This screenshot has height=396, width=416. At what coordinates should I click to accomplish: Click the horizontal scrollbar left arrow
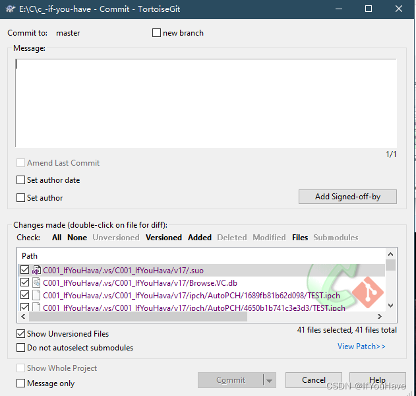pos(23,316)
